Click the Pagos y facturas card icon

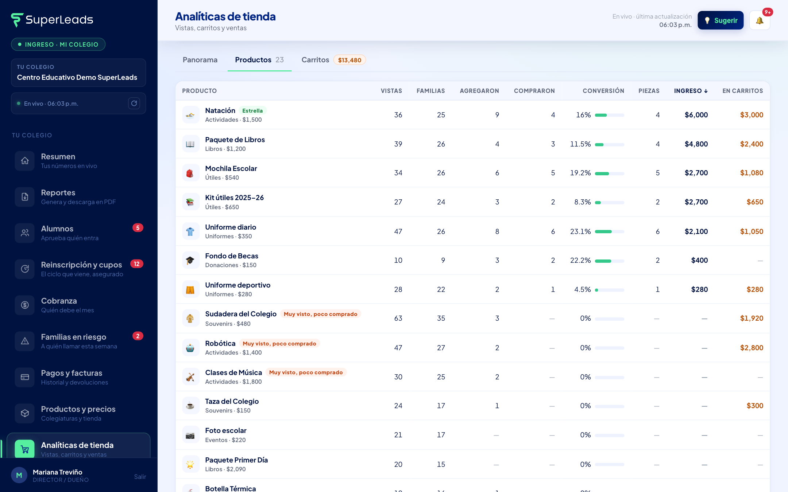25,377
